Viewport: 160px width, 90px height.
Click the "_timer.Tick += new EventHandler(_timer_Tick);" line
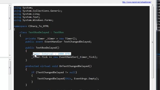pyautogui.click(x=64, y=57)
